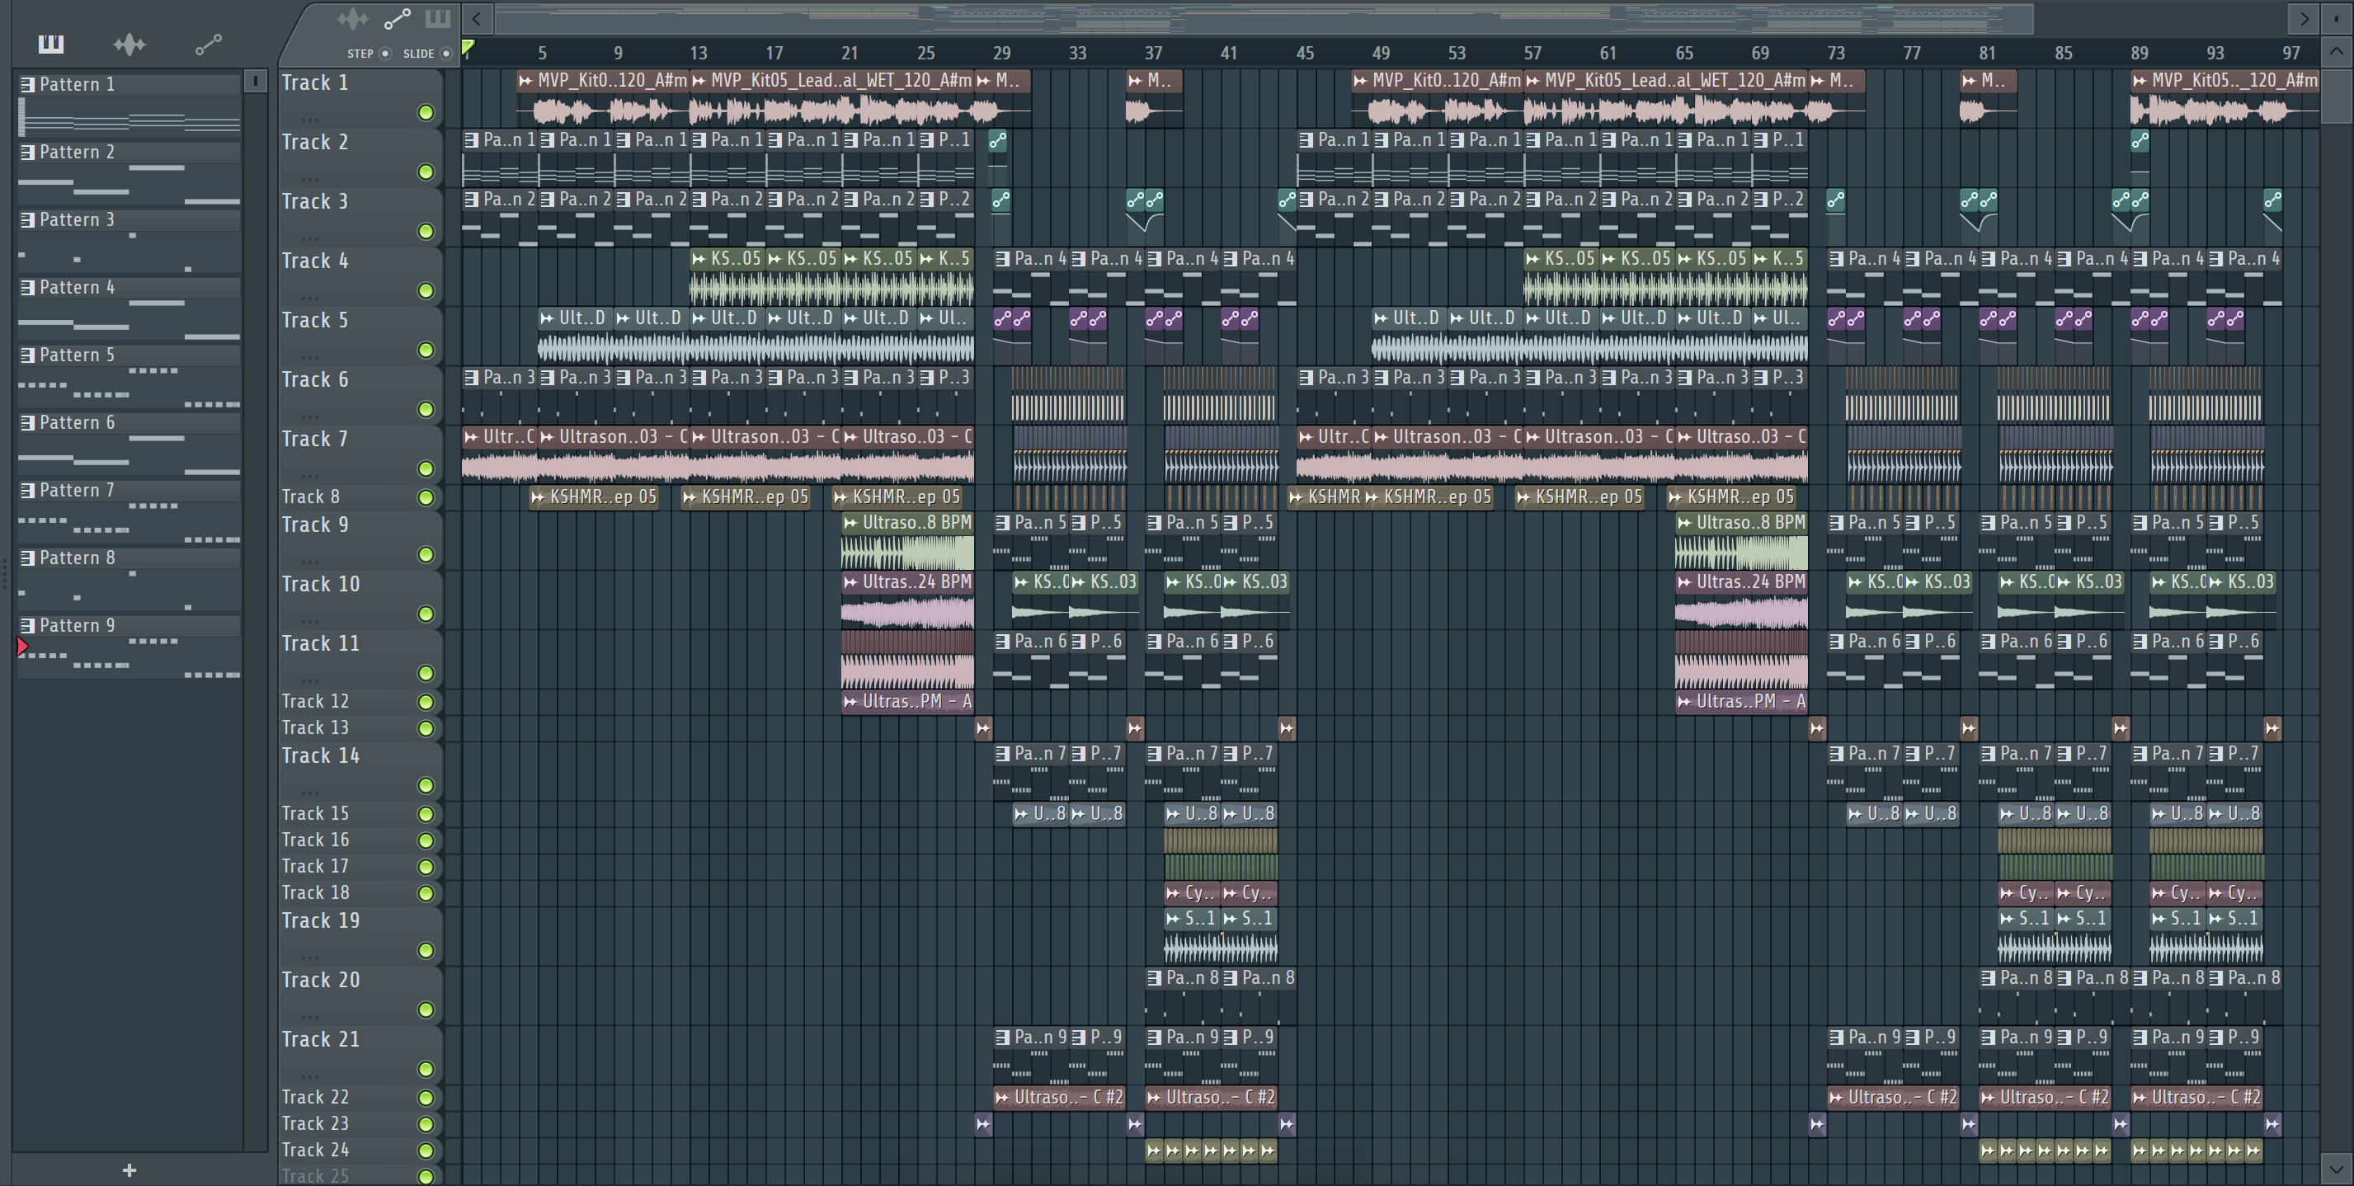Show automation clips icon in picker panel
This screenshot has width=2354, height=1186.
point(209,44)
